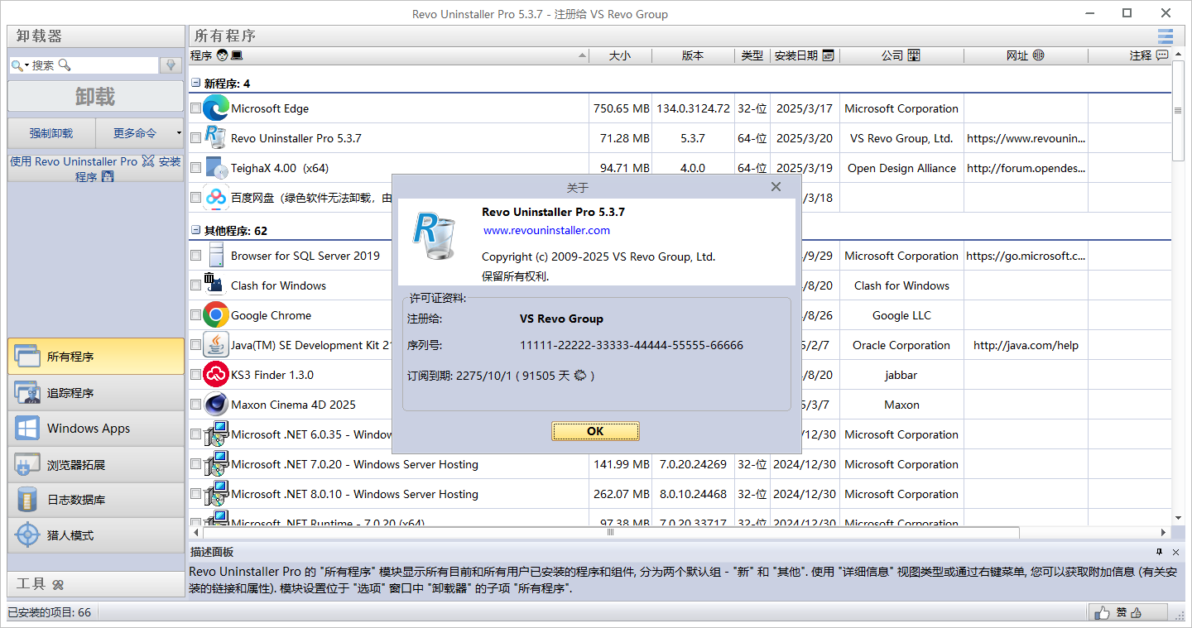Image resolution: width=1192 pixels, height=628 pixels.
Task: Sort by the 程序 column header
Action: click(388, 55)
